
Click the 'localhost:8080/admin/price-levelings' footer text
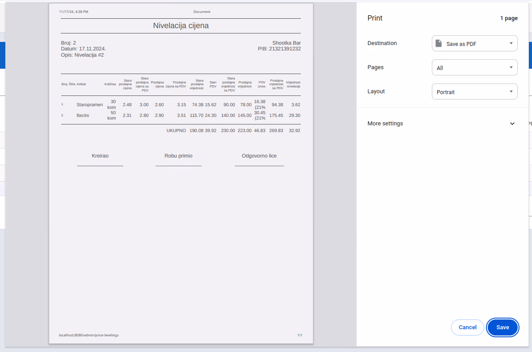[x=89, y=335]
